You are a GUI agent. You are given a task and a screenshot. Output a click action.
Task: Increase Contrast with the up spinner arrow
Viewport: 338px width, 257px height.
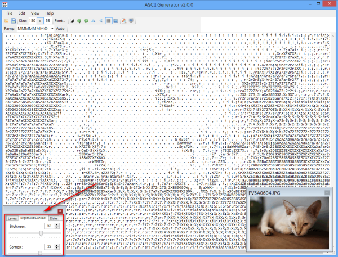[x=57, y=245]
